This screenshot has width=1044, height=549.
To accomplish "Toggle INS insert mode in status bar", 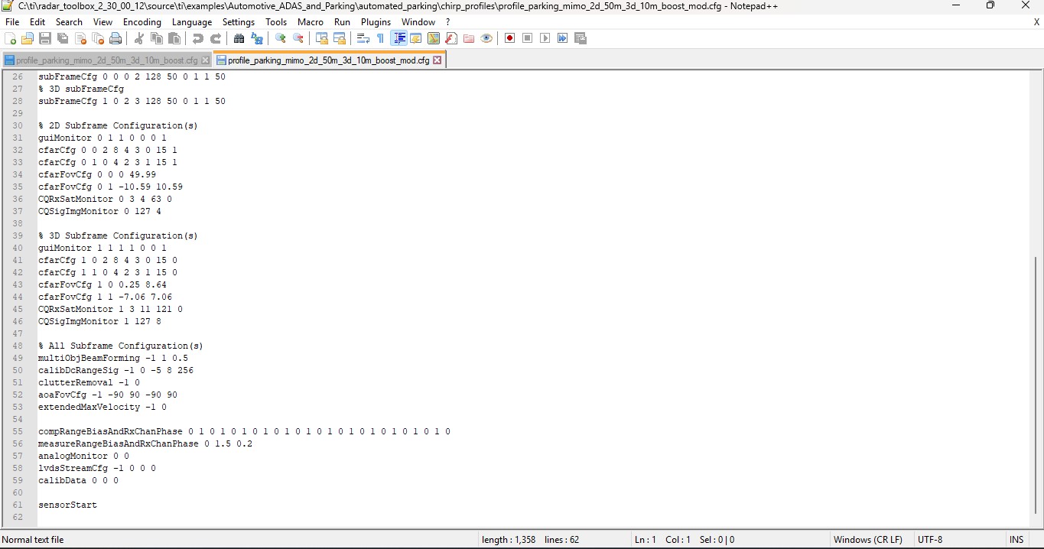I will [1016, 540].
